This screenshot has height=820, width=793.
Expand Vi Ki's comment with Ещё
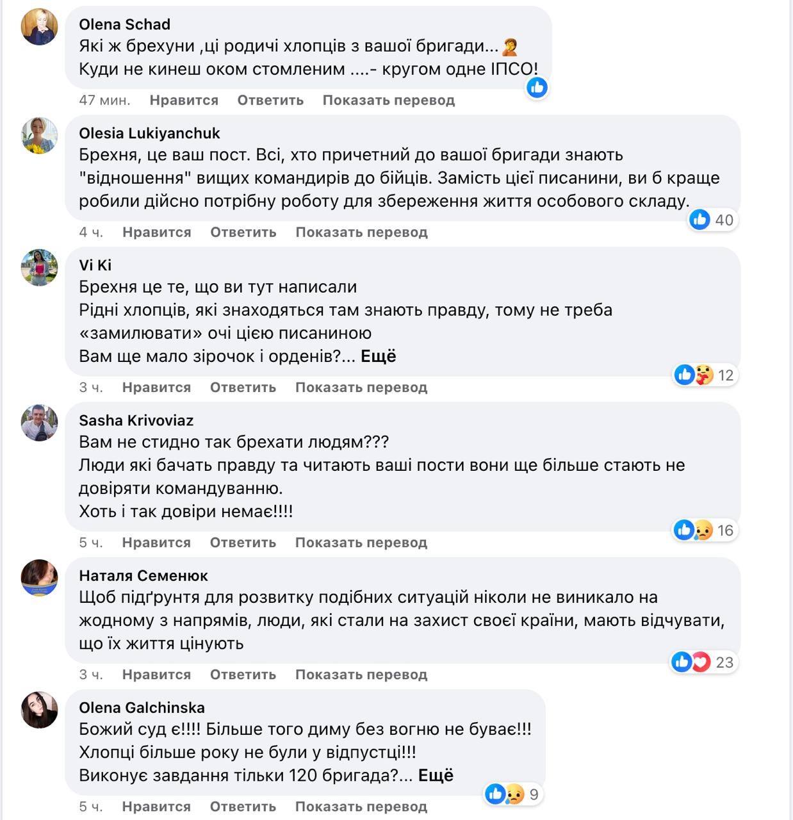point(378,356)
